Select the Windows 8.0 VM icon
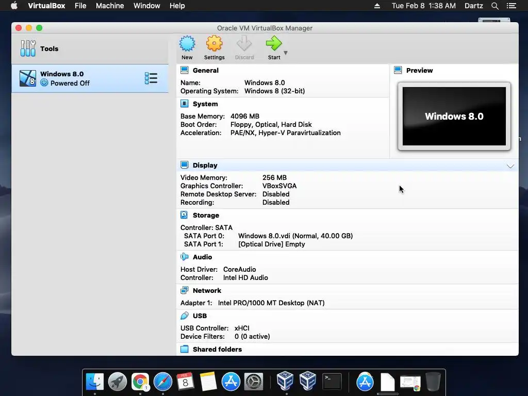Image resolution: width=528 pixels, height=396 pixels. click(x=28, y=78)
